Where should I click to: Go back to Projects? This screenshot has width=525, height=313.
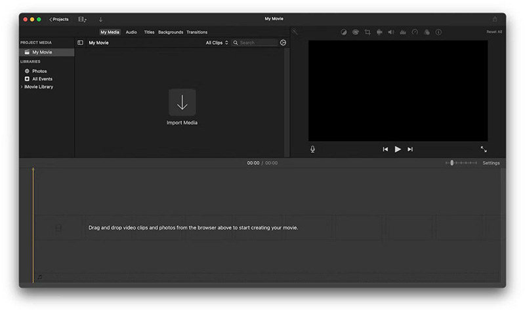pos(59,20)
